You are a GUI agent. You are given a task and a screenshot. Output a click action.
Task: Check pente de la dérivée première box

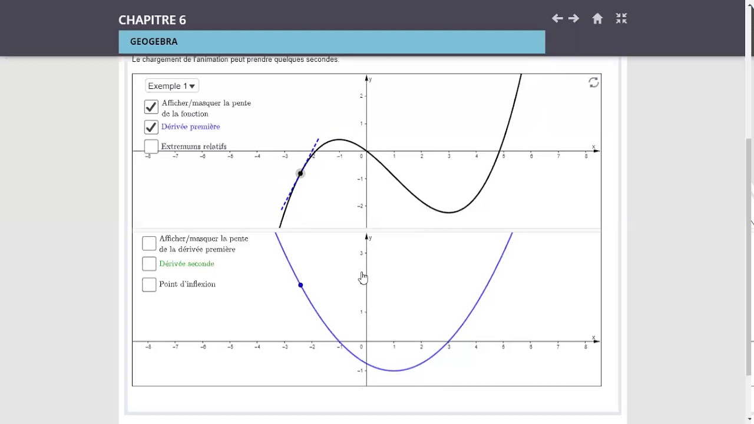149,243
